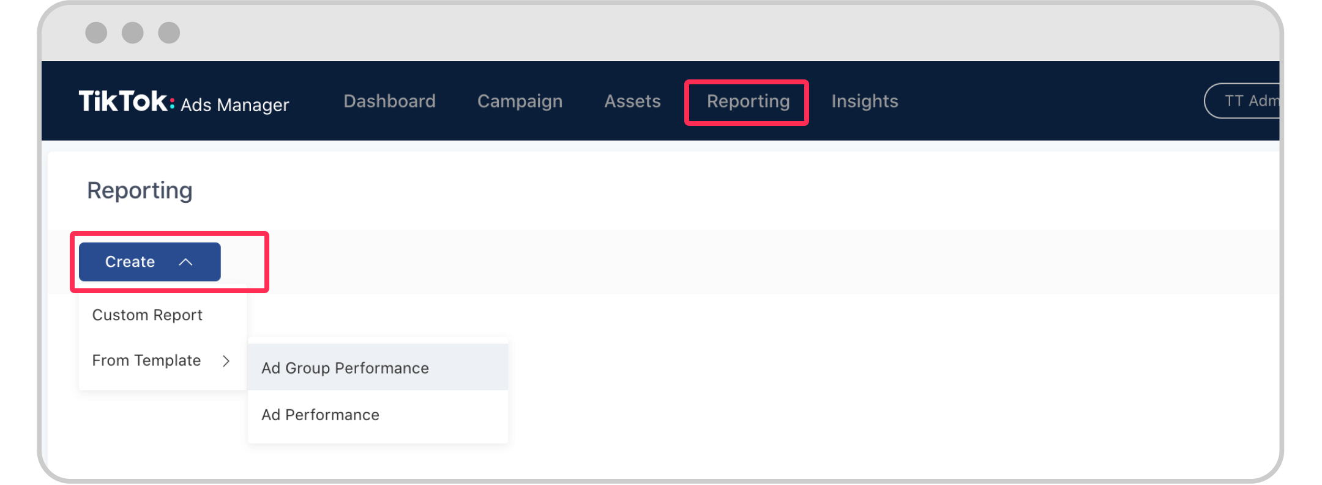Click the first gray window control dot

[x=96, y=32]
